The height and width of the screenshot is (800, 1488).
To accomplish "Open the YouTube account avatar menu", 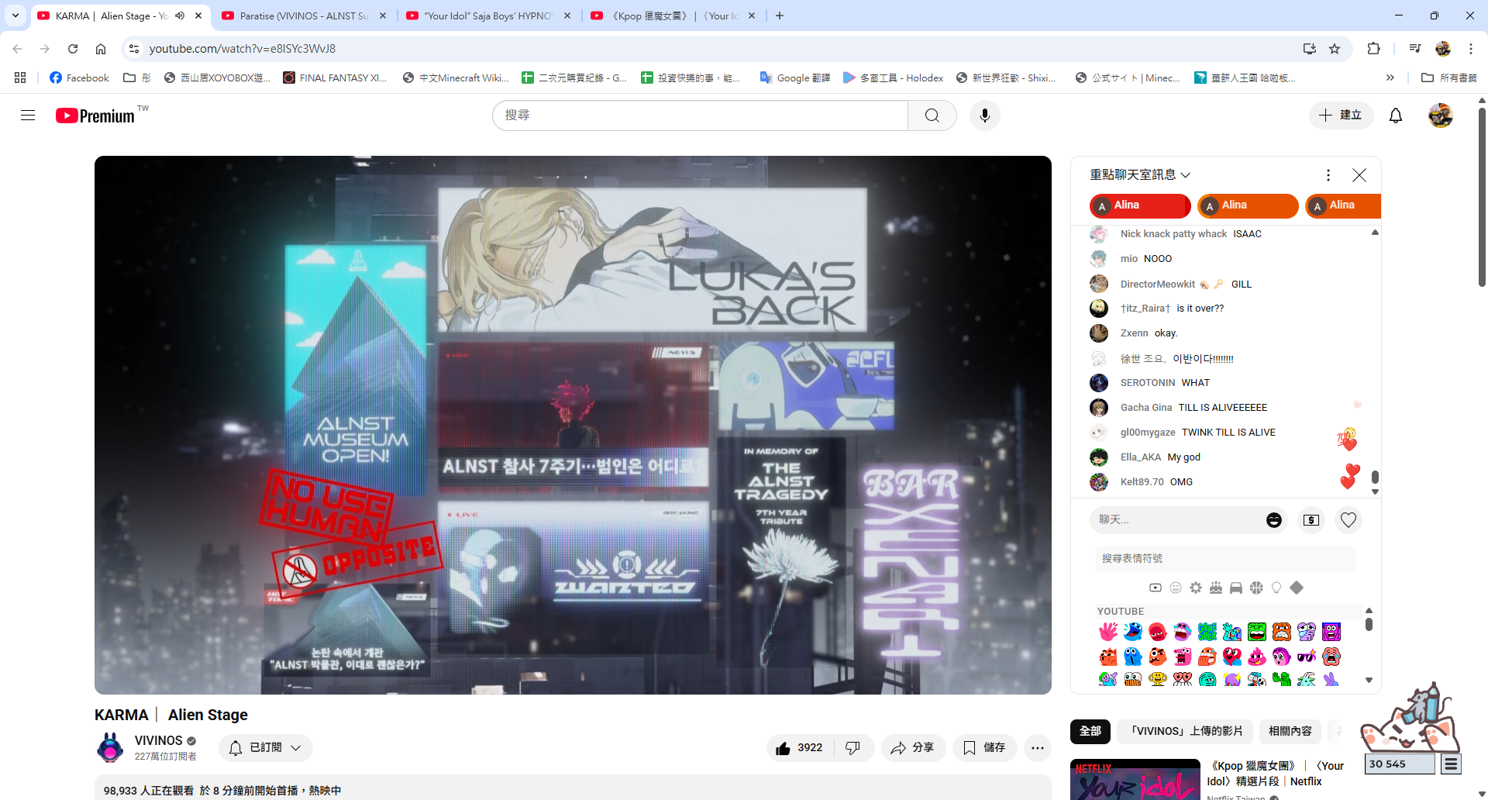I will pyautogui.click(x=1441, y=116).
